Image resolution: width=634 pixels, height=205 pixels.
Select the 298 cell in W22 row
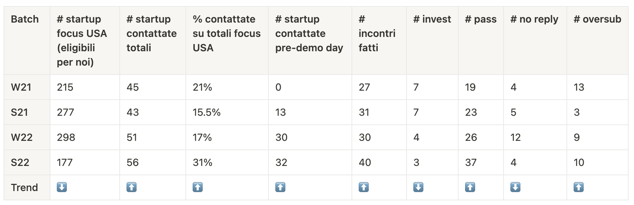pyautogui.click(x=66, y=137)
